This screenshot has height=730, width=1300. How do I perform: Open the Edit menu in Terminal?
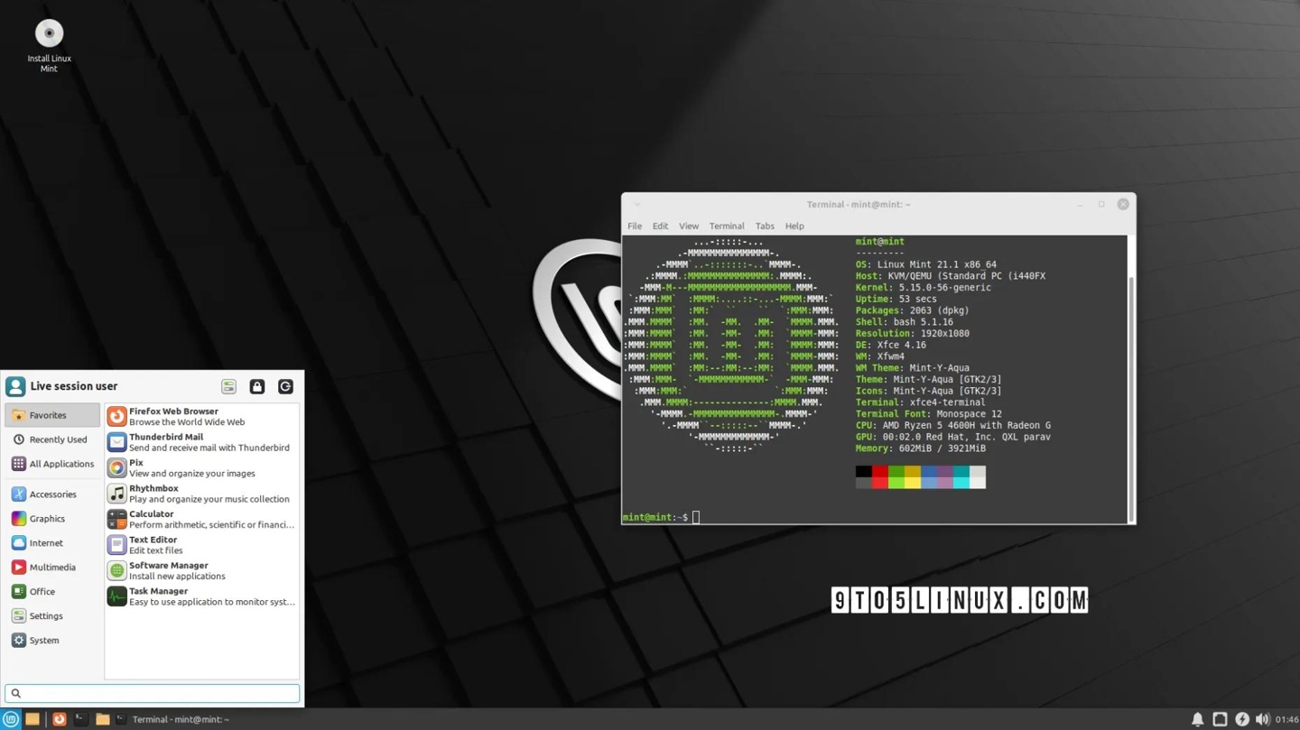click(661, 226)
